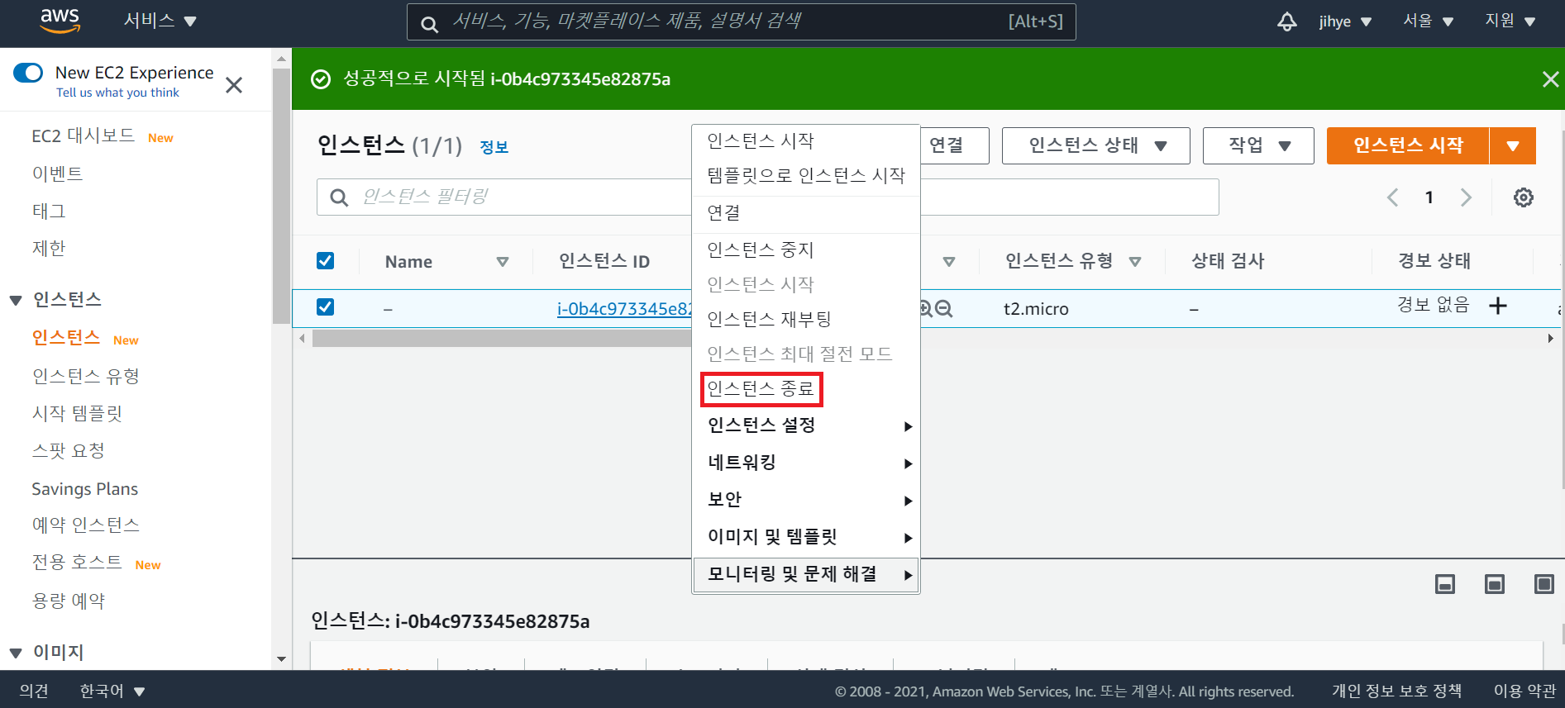Image resolution: width=1565 pixels, height=708 pixels.
Task: Click the horizontal table scrollbar
Action: point(501,338)
